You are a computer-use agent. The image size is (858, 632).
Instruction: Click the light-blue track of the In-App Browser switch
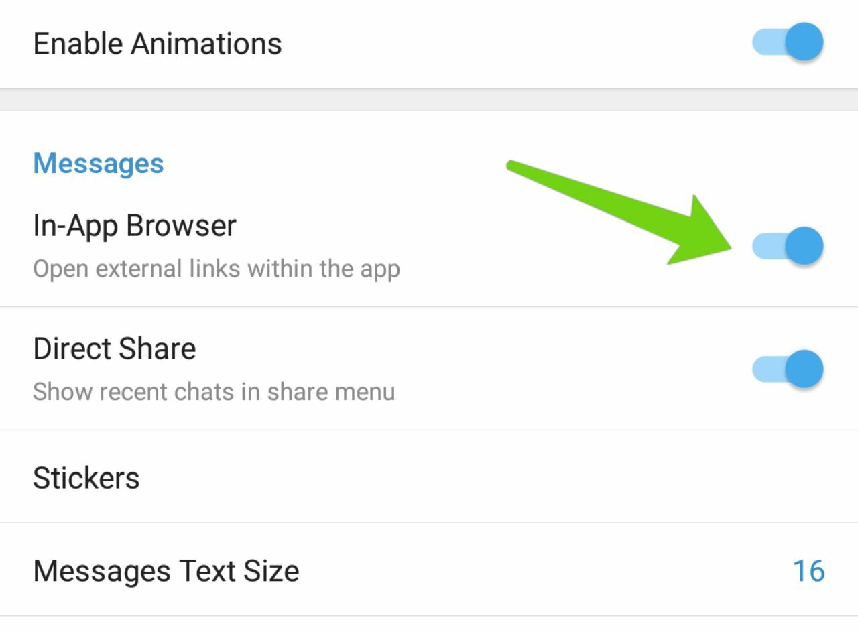[765, 246]
